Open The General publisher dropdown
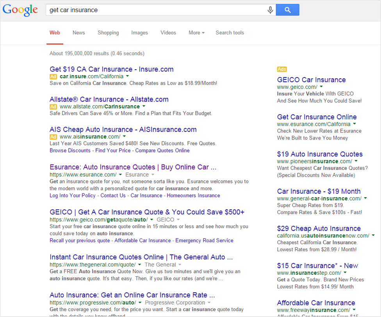 [163, 265]
